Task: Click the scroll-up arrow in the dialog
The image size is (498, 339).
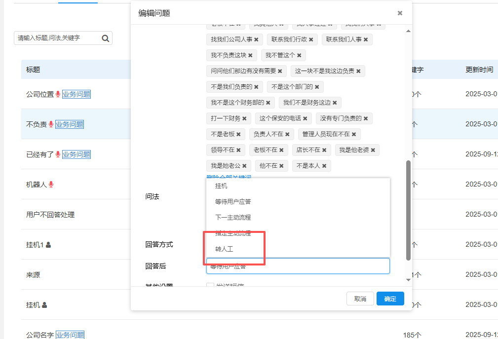Action: [x=409, y=31]
